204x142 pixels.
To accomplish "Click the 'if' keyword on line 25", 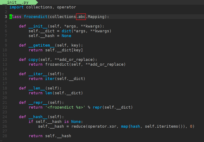I will click(31, 121).
